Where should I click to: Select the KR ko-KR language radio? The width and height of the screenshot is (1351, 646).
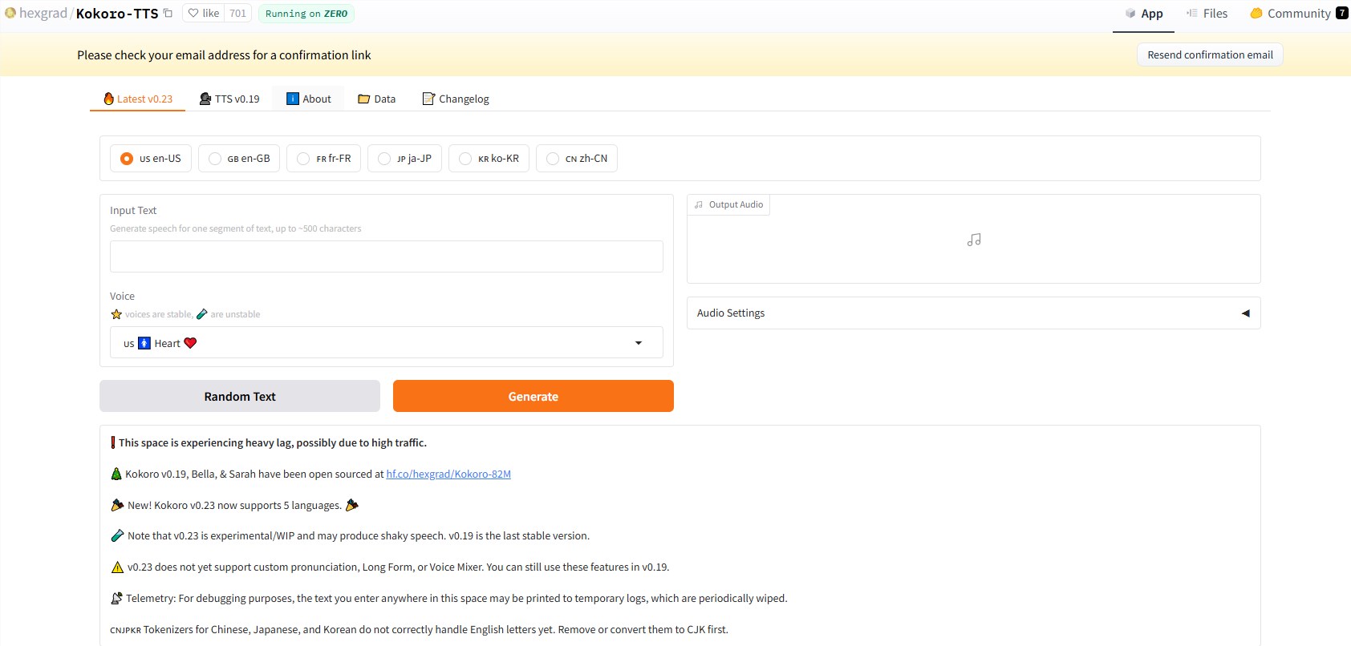pos(489,159)
